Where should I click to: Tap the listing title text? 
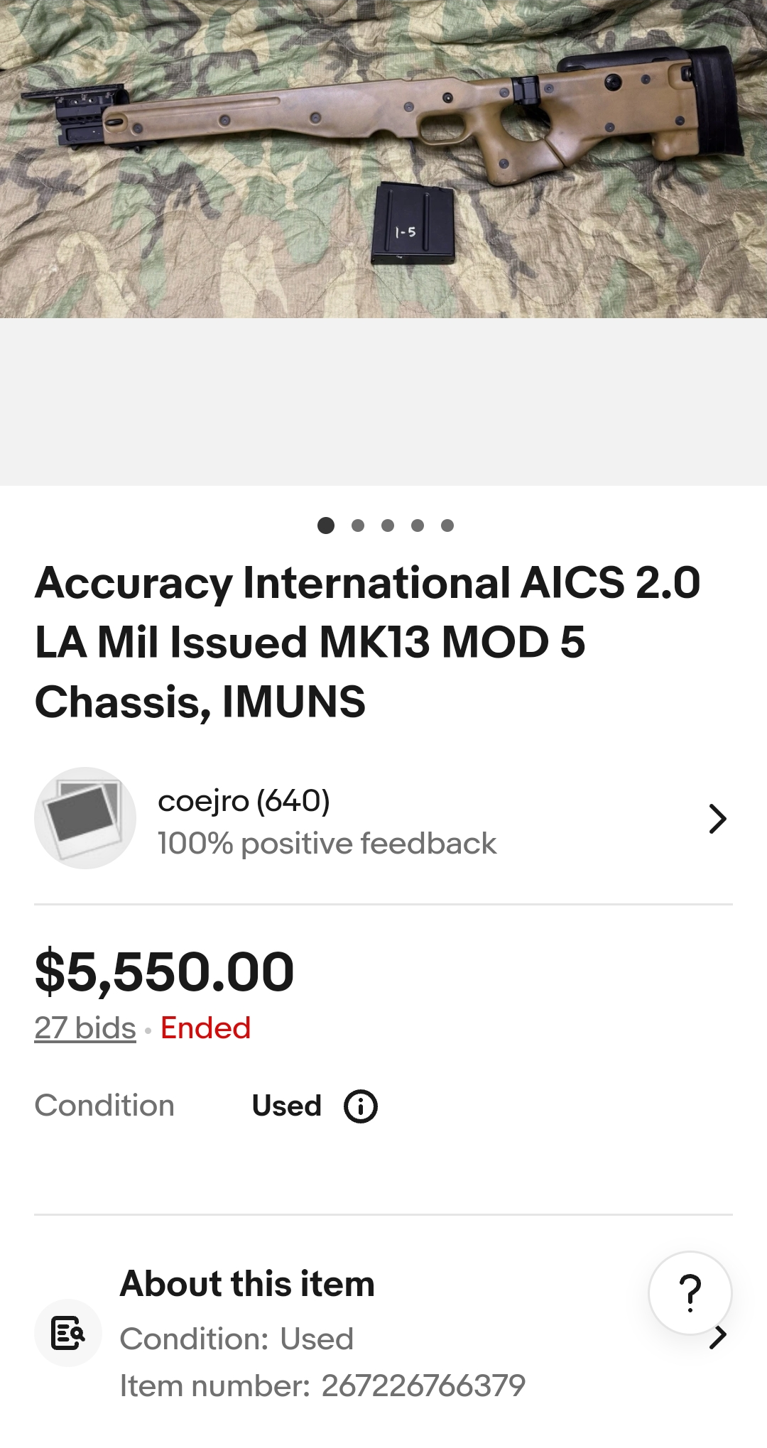click(368, 642)
